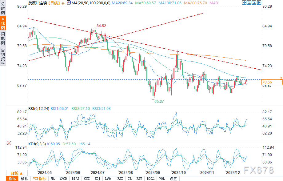This screenshot has width=283, height=181.
Task: Click the MA indicator chart icon
Action: point(69,3)
